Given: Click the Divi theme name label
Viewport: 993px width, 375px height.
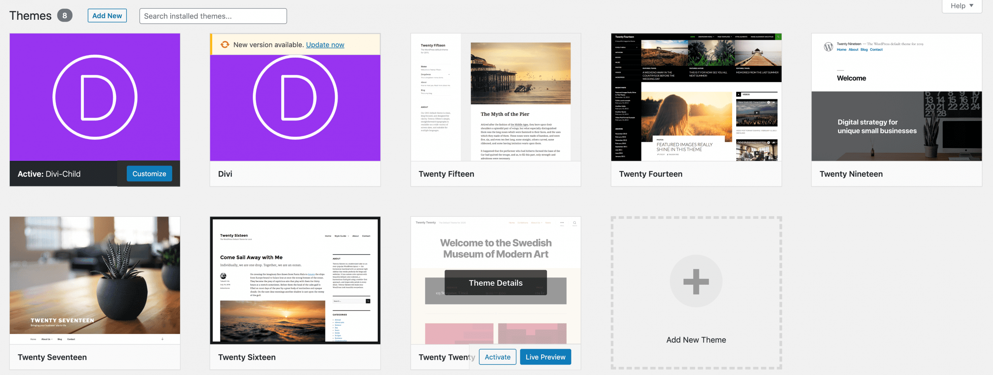Looking at the screenshot, I should (225, 174).
